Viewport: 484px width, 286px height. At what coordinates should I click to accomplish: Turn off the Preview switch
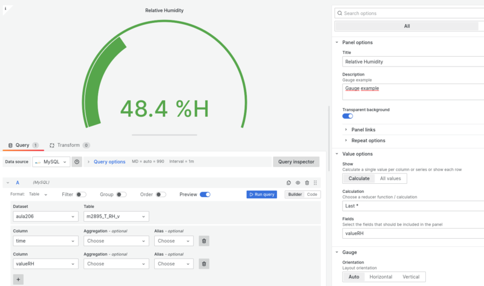pos(205,194)
